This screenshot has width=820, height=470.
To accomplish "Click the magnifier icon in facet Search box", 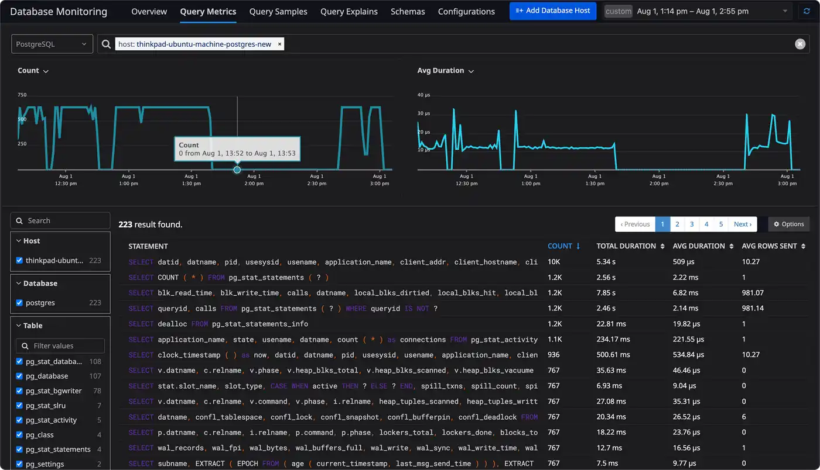I will pos(20,220).
